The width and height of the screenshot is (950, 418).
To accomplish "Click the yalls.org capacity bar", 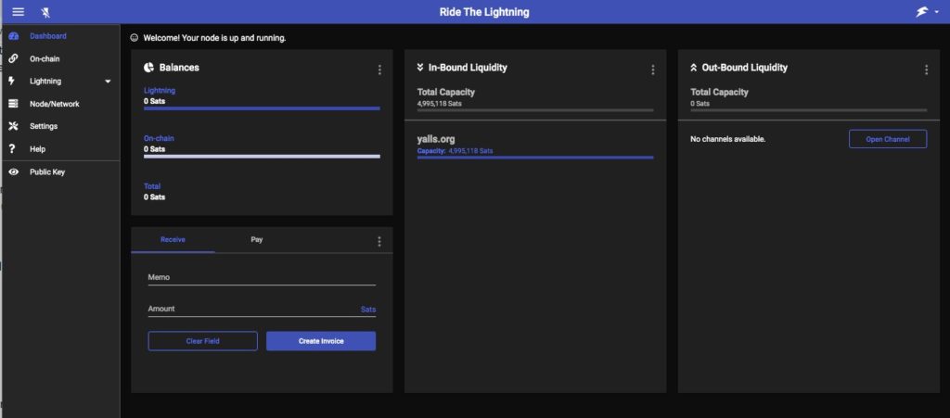I will pos(535,158).
